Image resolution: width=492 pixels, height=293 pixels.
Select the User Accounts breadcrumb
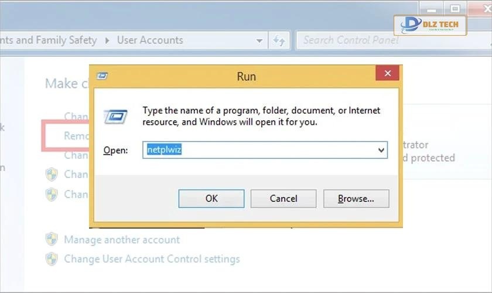[150, 40]
